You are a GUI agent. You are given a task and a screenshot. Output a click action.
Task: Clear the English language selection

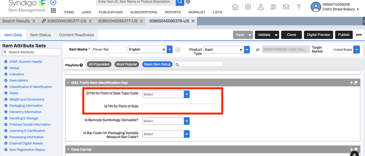point(163,49)
